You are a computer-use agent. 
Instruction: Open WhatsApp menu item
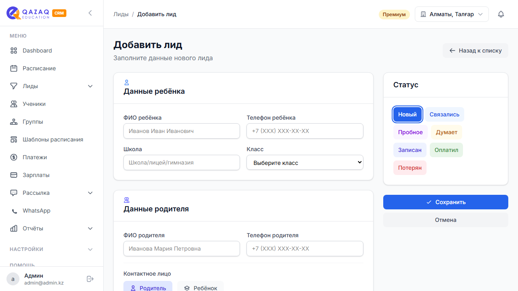(52, 211)
